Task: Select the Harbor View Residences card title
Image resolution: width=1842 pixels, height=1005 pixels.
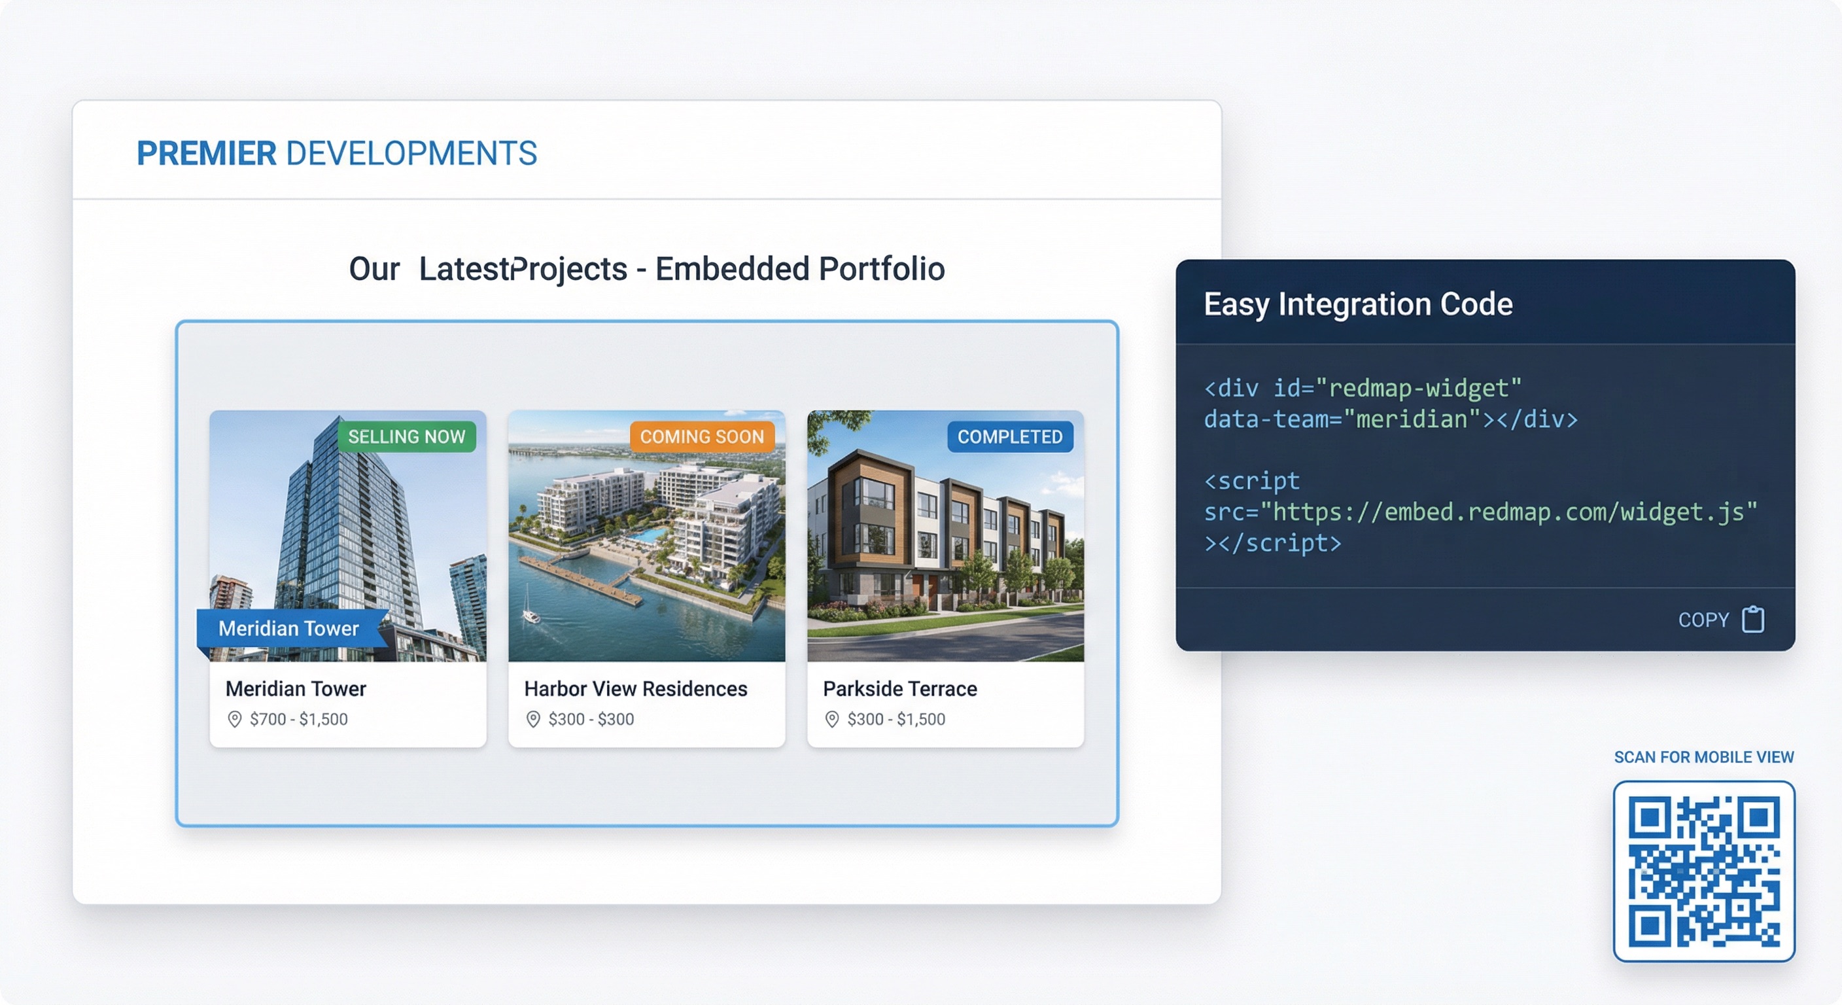Action: 636,688
